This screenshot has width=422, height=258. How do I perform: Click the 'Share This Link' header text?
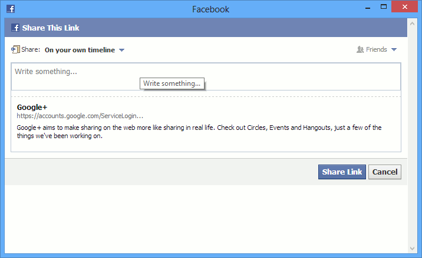[x=51, y=28]
